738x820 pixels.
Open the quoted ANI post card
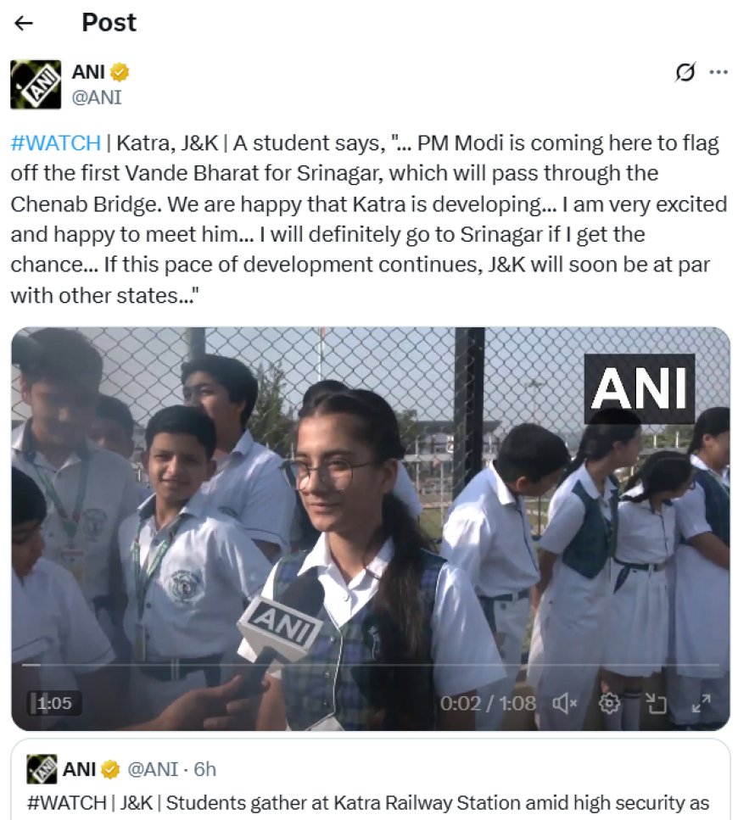(371, 779)
